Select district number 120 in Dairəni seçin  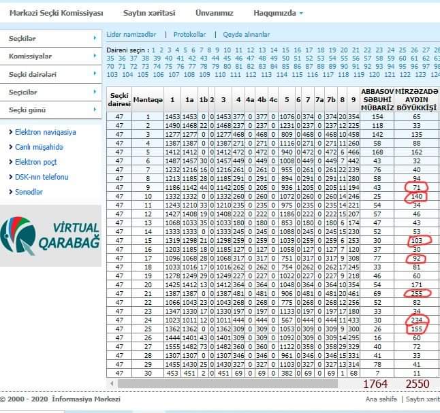point(374,75)
